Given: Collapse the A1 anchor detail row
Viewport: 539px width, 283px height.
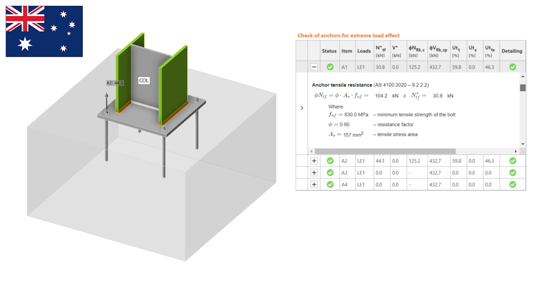Looking at the screenshot, I should pyautogui.click(x=313, y=66).
